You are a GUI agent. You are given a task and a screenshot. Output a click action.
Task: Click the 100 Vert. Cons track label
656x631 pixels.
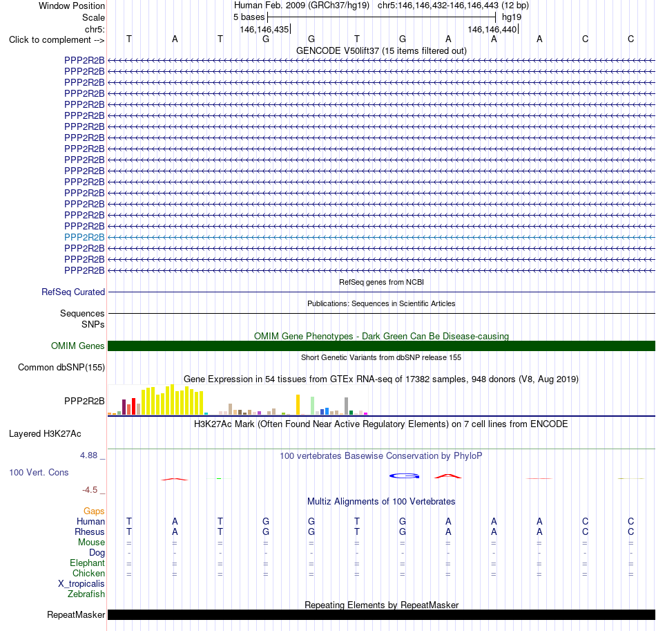coord(39,472)
